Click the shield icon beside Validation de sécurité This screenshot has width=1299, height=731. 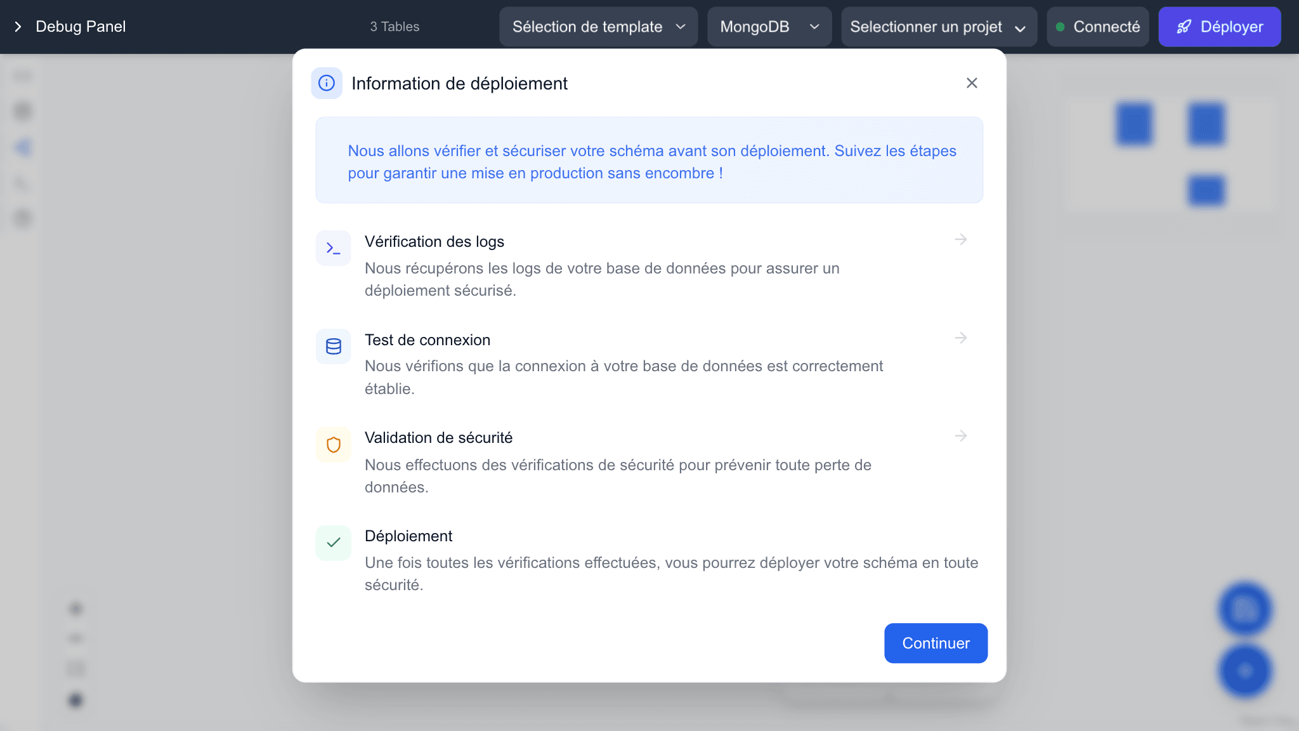click(332, 444)
